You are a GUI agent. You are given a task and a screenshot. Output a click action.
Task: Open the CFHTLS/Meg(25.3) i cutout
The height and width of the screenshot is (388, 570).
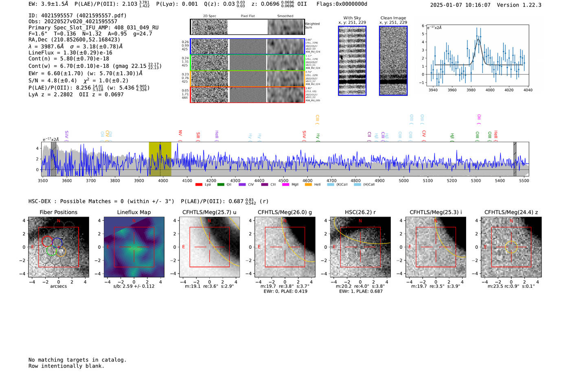coord(436,247)
